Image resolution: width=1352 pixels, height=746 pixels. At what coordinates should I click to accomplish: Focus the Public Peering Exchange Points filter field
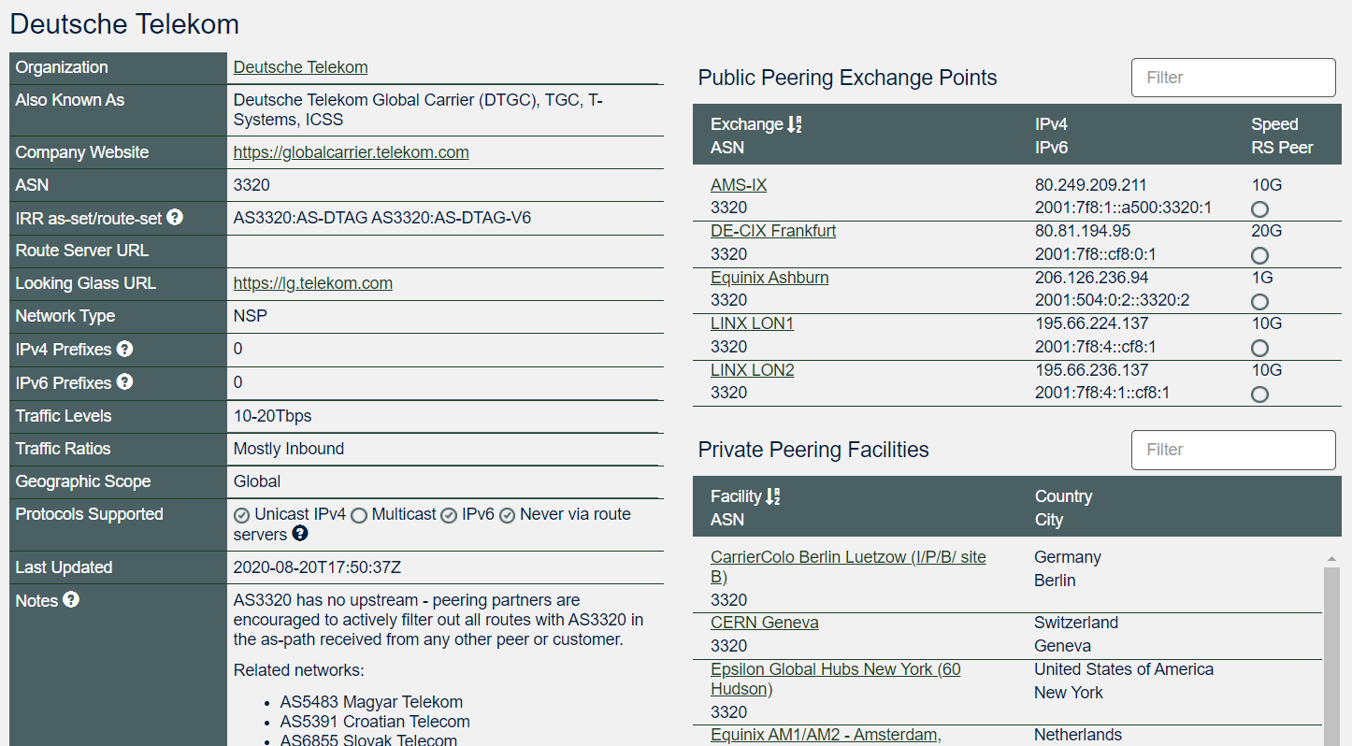click(1233, 78)
